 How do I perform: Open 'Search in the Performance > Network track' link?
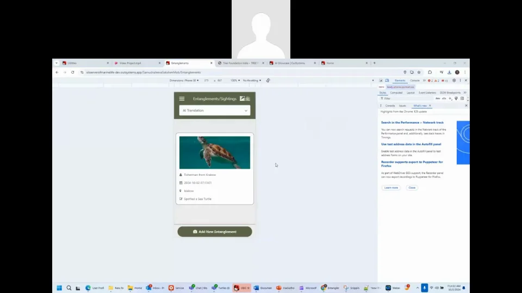[x=412, y=123]
